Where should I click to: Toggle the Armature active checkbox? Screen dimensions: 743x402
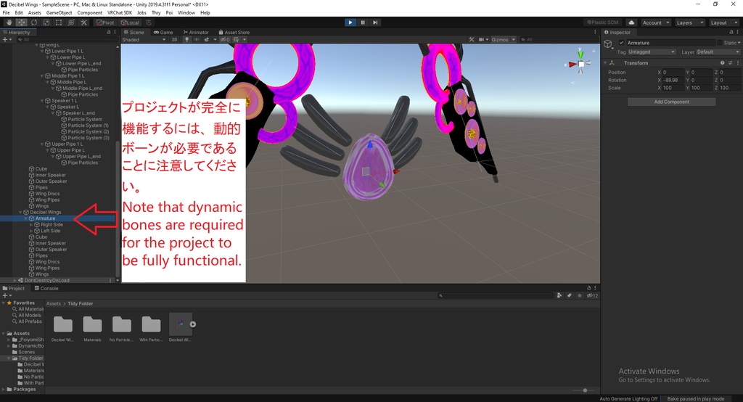(622, 43)
